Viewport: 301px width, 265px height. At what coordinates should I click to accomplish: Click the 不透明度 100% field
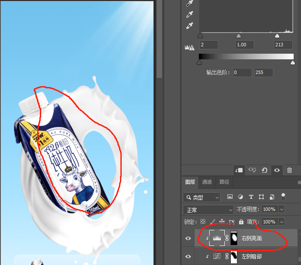point(270,209)
